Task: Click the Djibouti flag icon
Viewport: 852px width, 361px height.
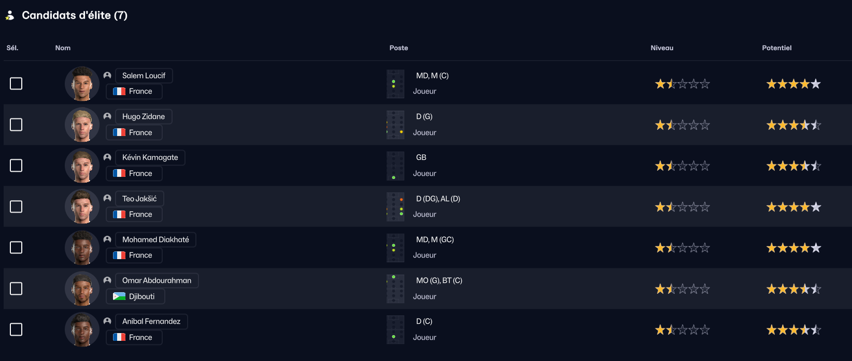Action: pos(119,296)
